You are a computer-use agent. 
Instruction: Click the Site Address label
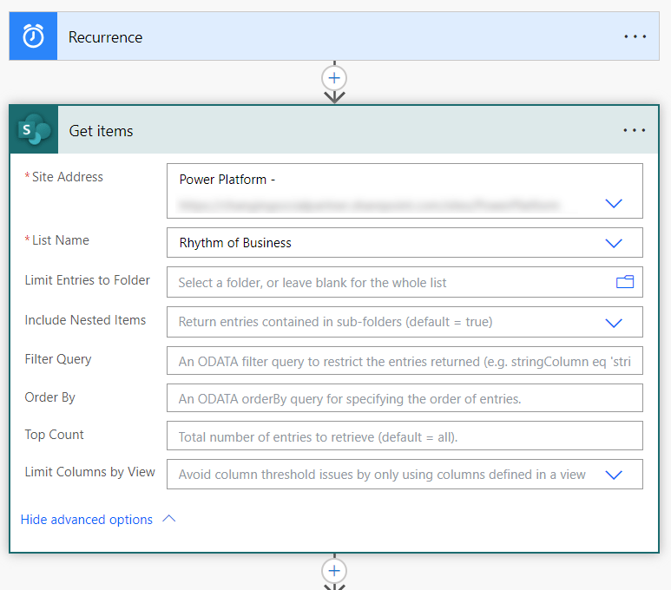coord(67,177)
